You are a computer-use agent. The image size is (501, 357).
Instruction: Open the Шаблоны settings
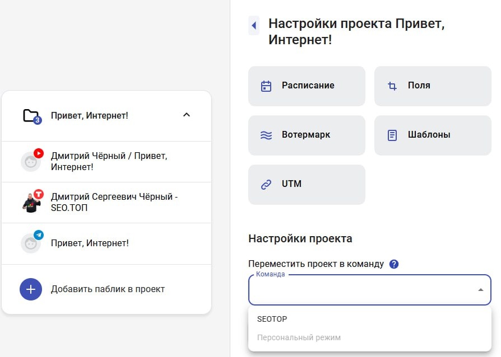click(429, 135)
